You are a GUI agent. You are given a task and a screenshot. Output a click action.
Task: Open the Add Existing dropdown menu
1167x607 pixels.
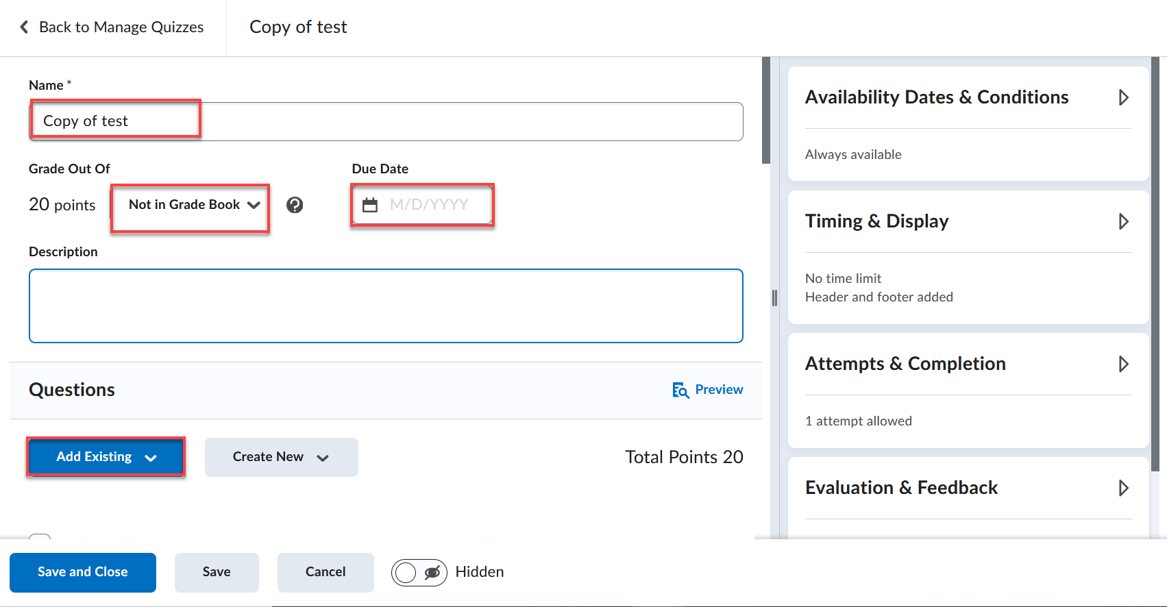[x=106, y=457]
